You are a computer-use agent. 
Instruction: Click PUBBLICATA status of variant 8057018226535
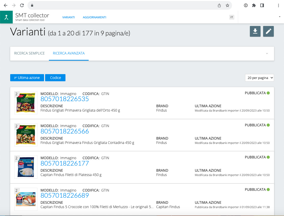[x=257, y=93]
